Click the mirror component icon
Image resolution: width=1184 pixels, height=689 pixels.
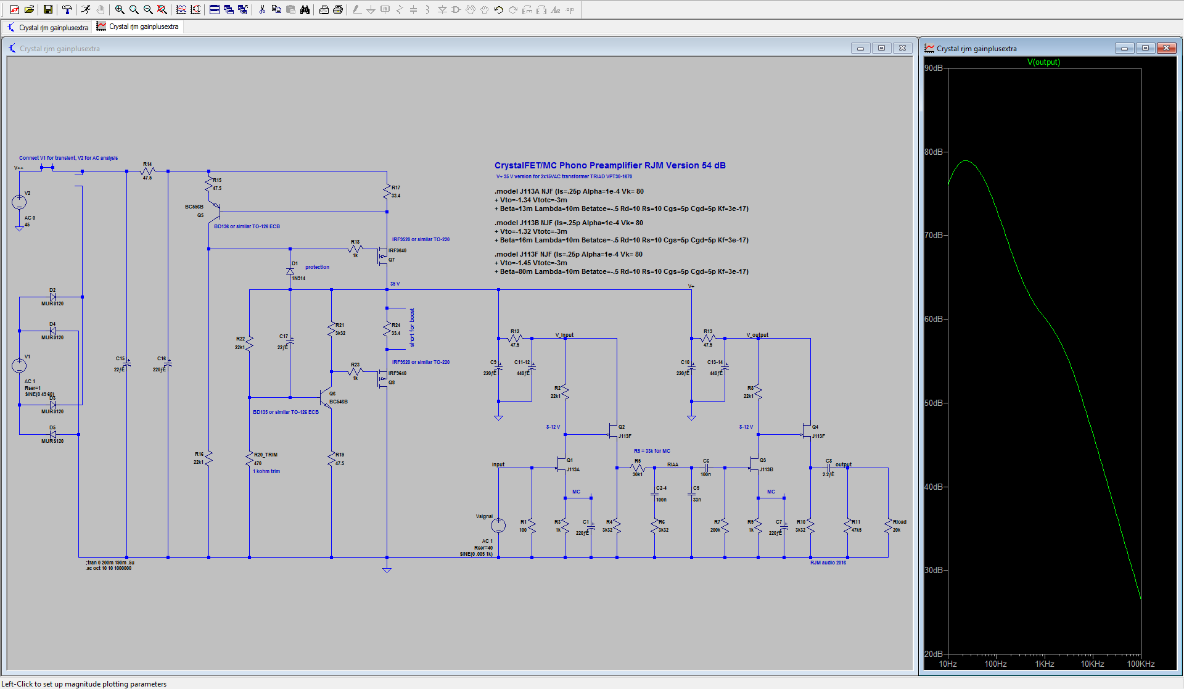click(x=541, y=9)
